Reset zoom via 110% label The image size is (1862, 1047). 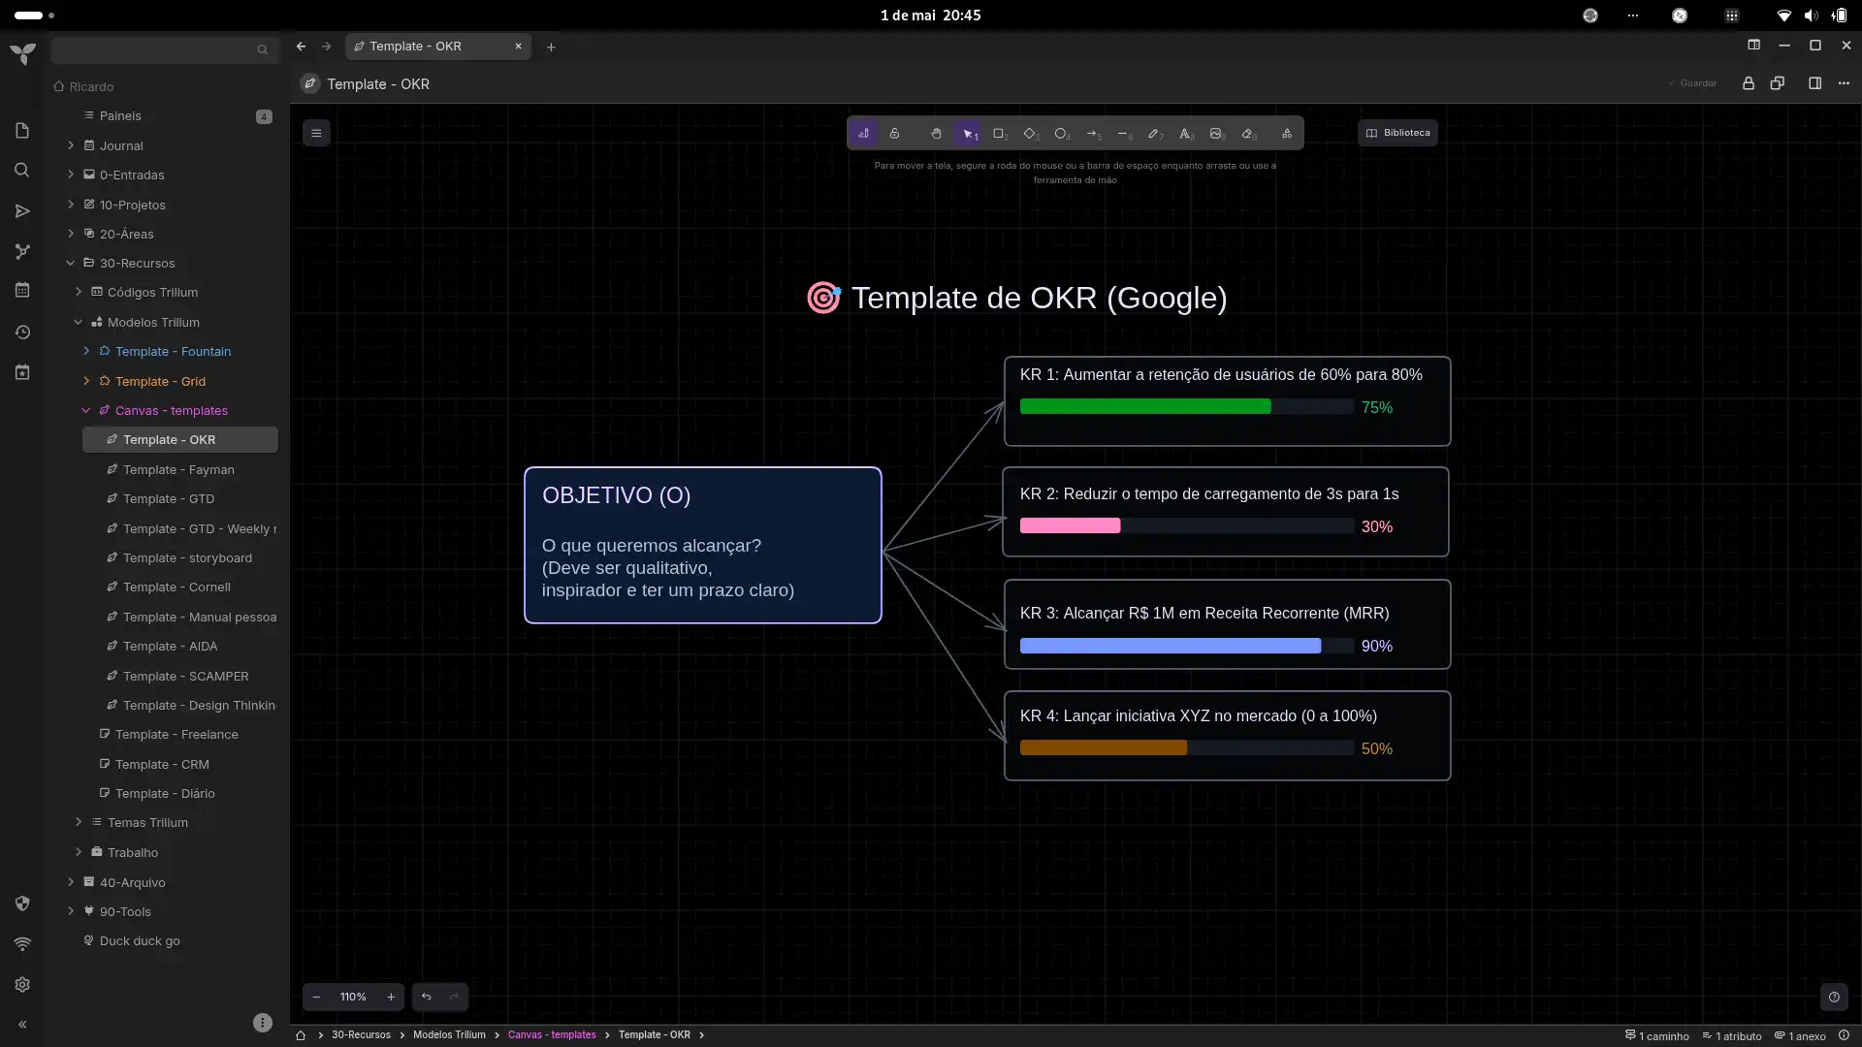click(x=353, y=997)
